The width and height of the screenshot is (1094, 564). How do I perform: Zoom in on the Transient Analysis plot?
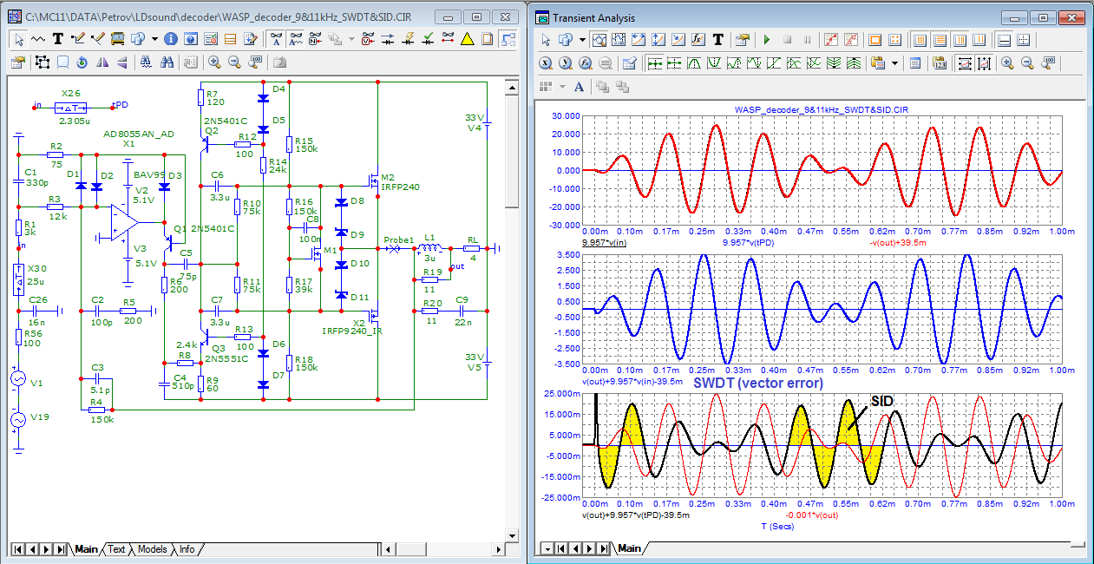(1007, 62)
